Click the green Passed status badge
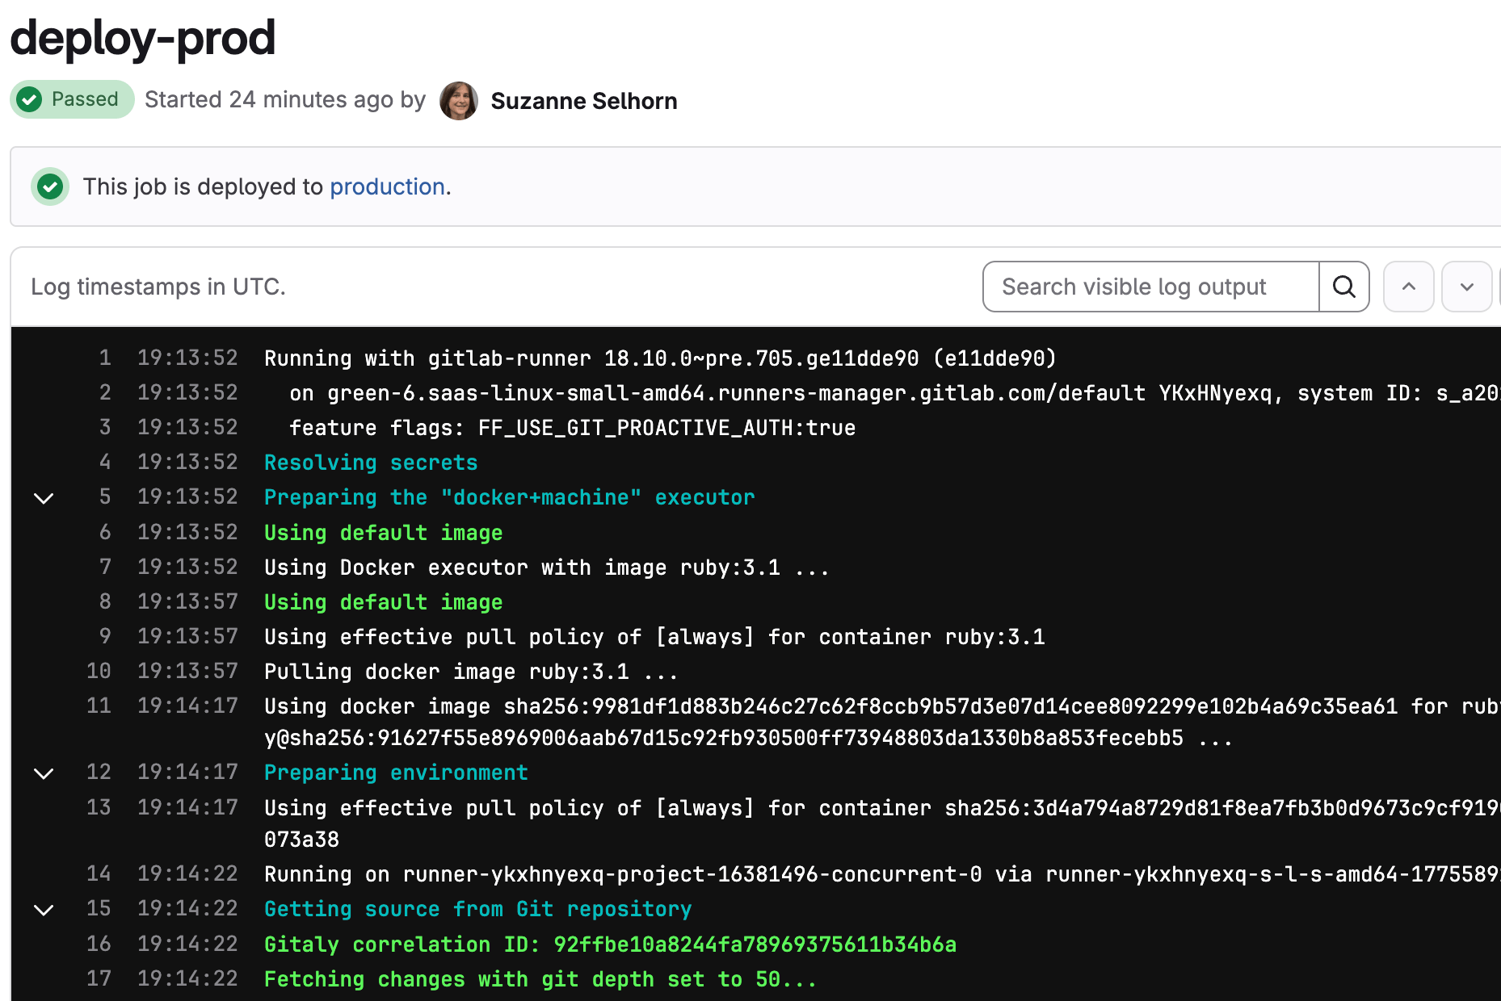Viewport: 1501px width, 1001px height. pos(72,99)
